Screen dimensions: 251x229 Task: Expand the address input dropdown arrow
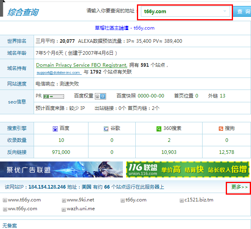point(225,12)
